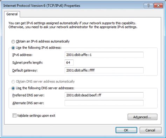Enable Validate settings upon exit checkbox
This screenshot has width=166, height=138.
(x=14, y=116)
